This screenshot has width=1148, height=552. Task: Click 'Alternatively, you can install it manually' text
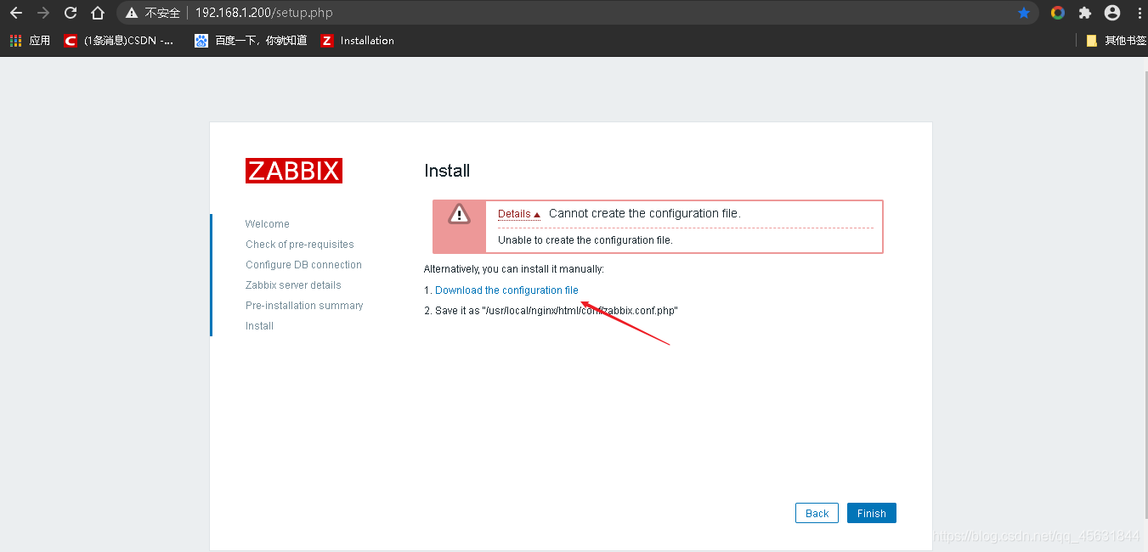pyautogui.click(x=514, y=269)
